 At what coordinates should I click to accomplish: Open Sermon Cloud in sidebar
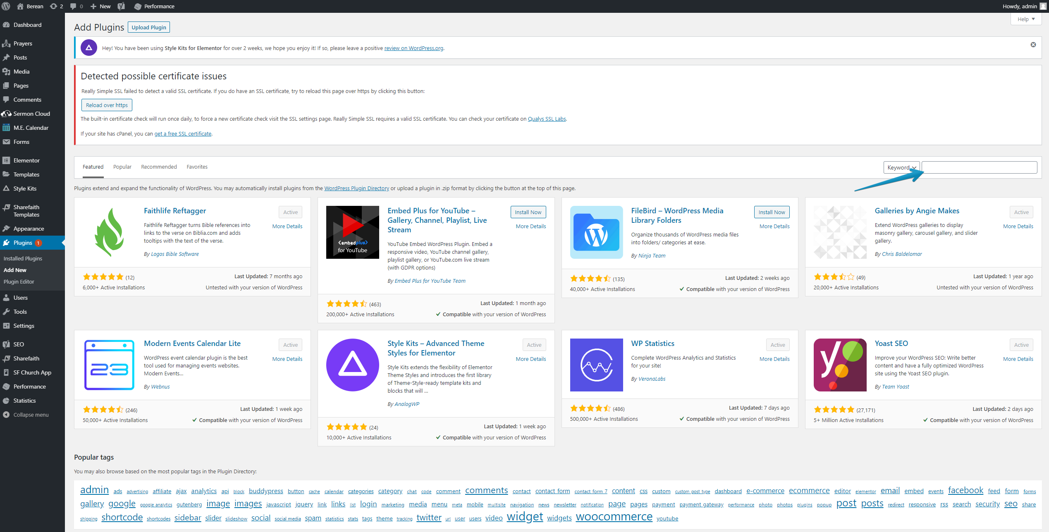pos(32,114)
